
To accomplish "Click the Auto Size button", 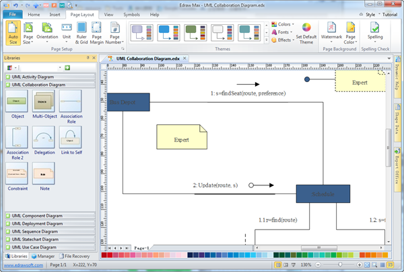I will click(13, 32).
